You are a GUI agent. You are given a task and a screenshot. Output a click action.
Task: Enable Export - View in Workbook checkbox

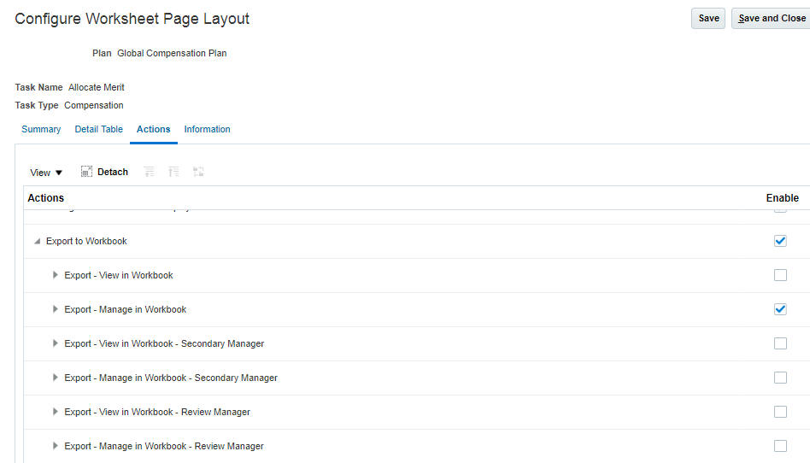point(780,275)
